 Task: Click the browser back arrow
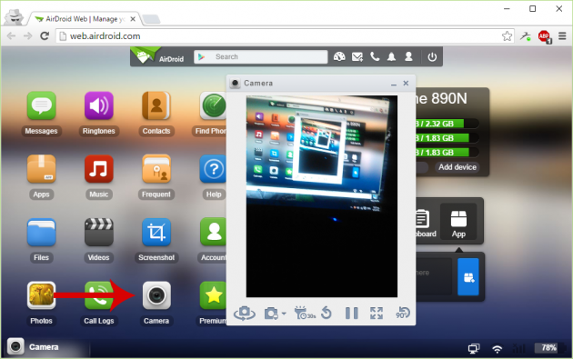pos(11,35)
